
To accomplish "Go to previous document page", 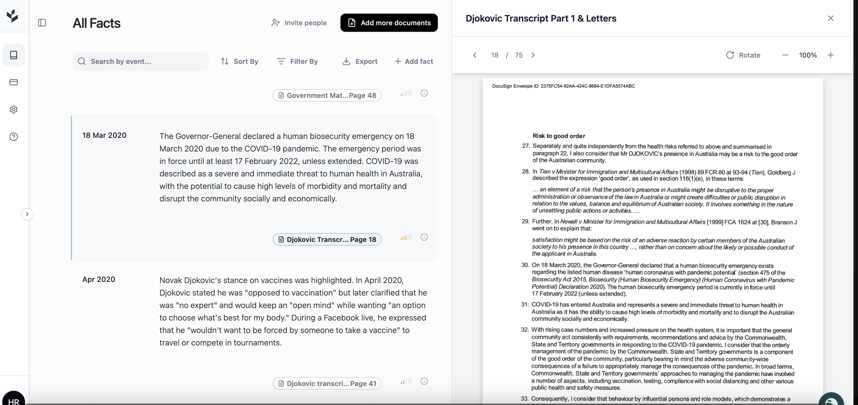I will tap(475, 55).
